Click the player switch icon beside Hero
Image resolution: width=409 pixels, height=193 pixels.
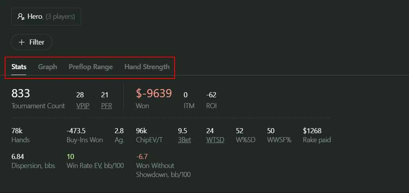[x=21, y=17]
